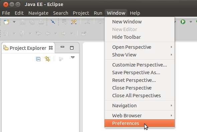Open the Run configurations dropdown arrow

[x=191, y=22]
